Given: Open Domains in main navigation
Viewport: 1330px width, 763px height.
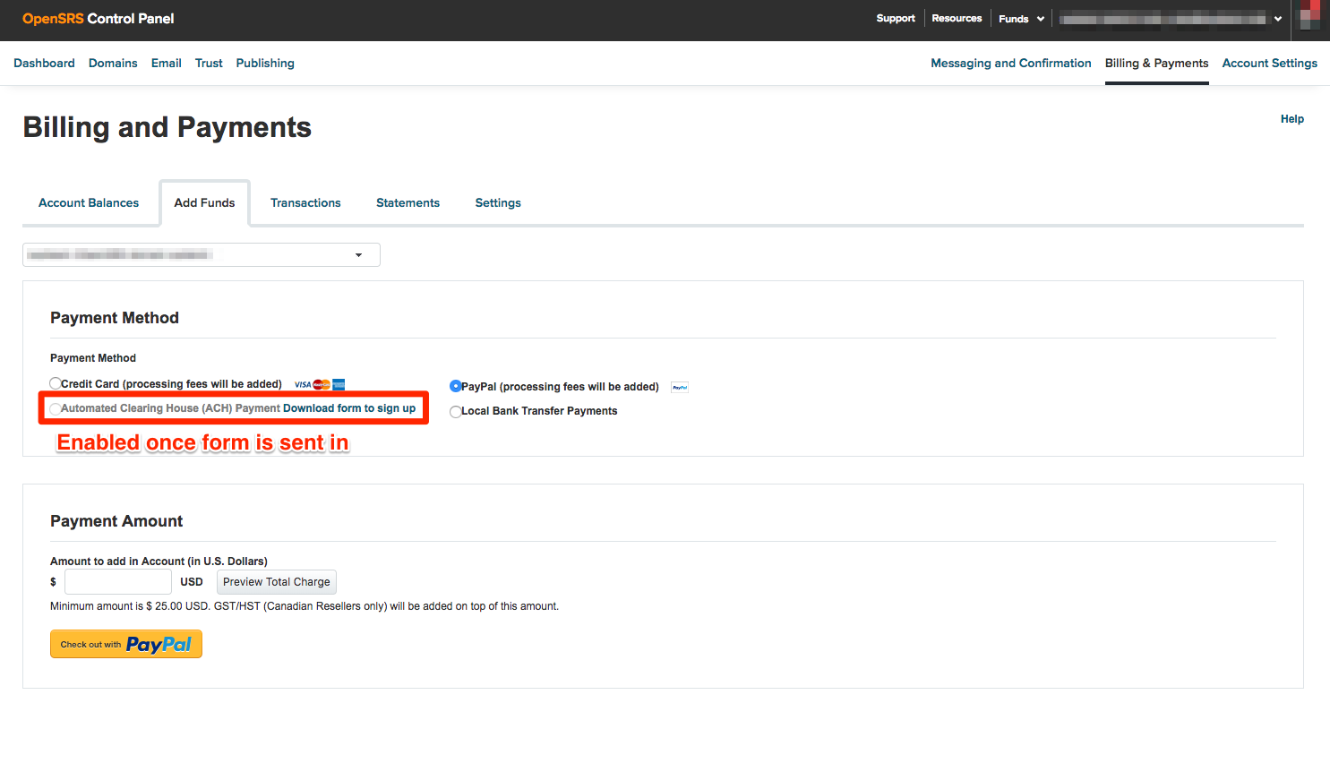Looking at the screenshot, I should point(113,64).
